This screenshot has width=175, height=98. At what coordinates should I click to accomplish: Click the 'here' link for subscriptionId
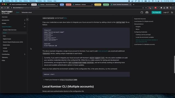(x=65, y=18)
